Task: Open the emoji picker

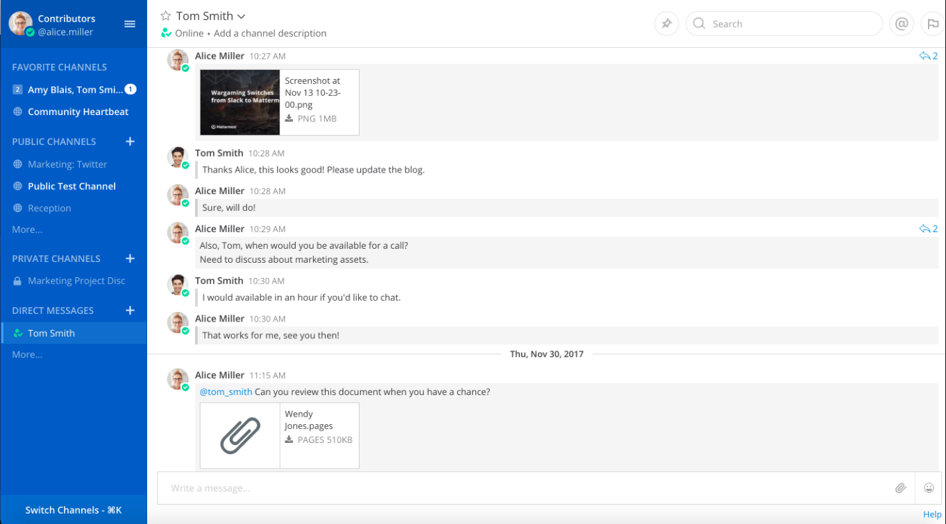Action: click(x=929, y=488)
